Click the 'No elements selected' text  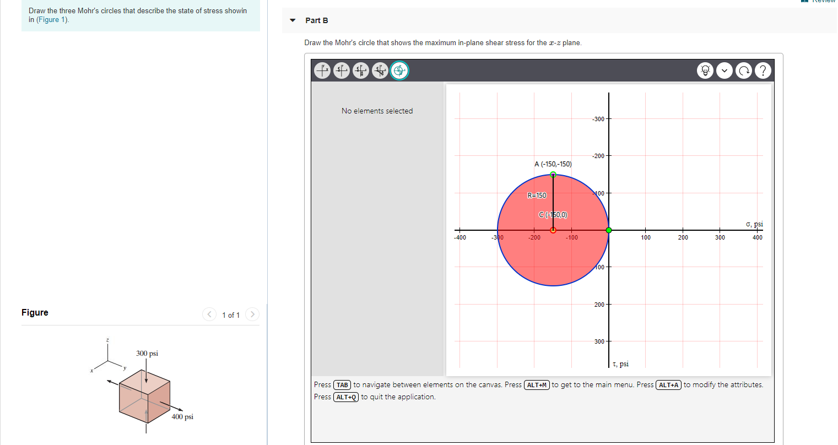tap(377, 111)
